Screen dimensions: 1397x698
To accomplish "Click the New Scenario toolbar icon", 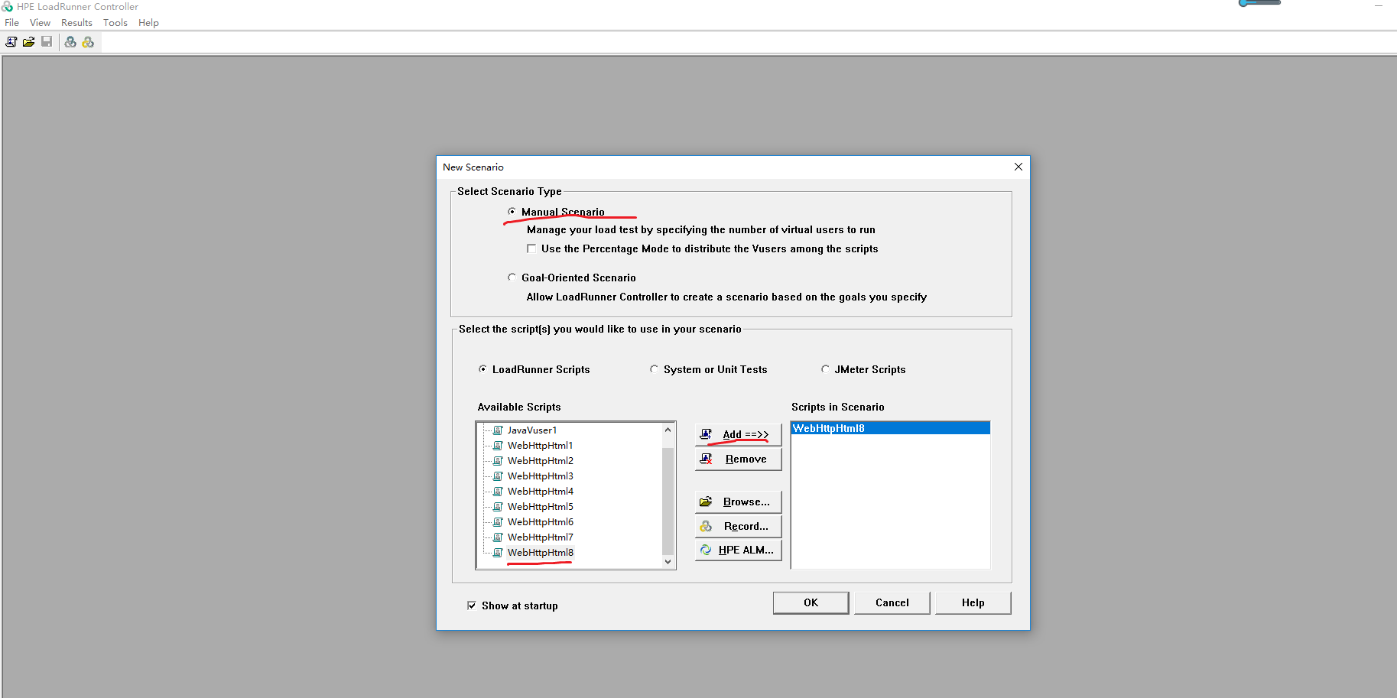I will [x=11, y=42].
